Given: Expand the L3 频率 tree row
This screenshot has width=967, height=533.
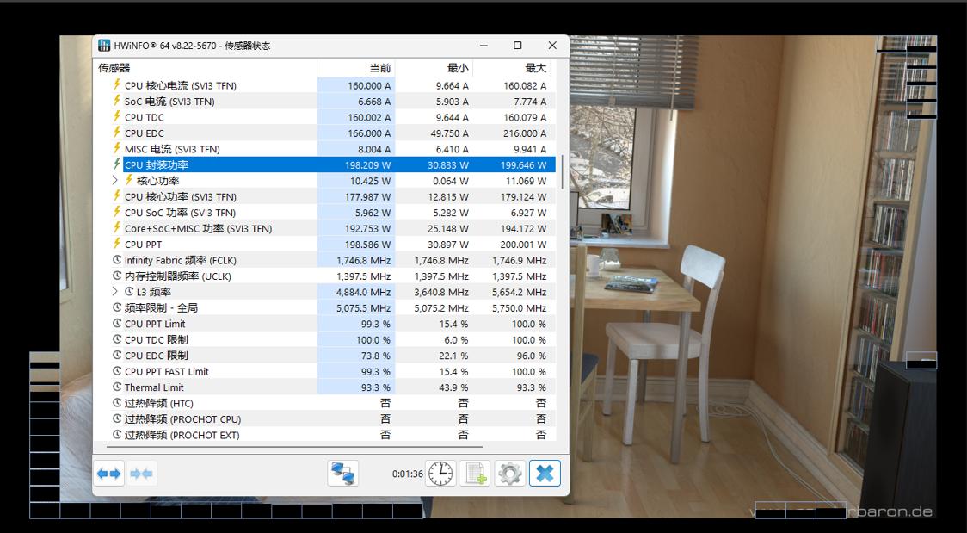Looking at the screenshot, I should [x=115, y=292].
